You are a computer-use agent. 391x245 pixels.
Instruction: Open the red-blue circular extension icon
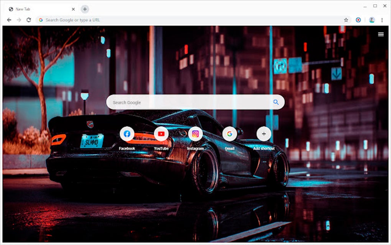coord(358,20)
